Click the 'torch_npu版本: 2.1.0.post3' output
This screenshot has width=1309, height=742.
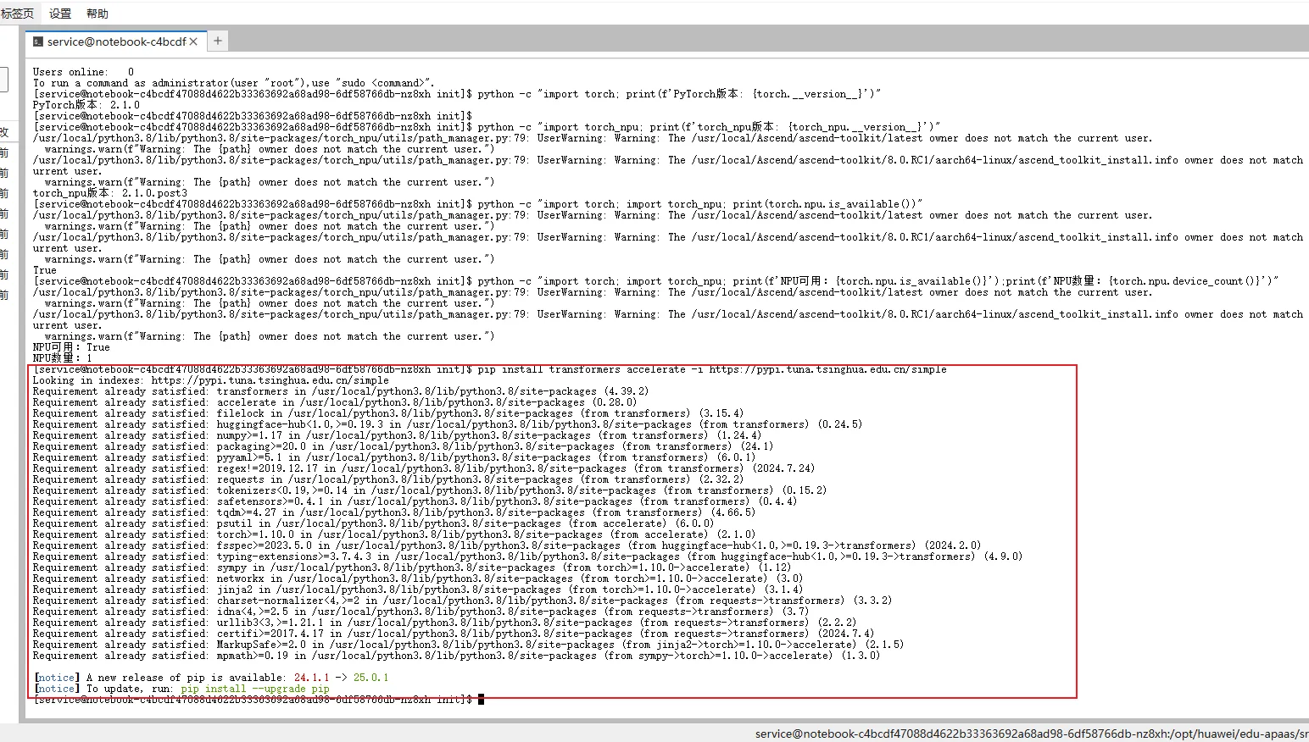pos(110,193)
